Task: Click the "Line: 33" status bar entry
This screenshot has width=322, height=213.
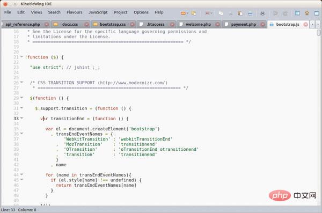Action: (8, 210)
